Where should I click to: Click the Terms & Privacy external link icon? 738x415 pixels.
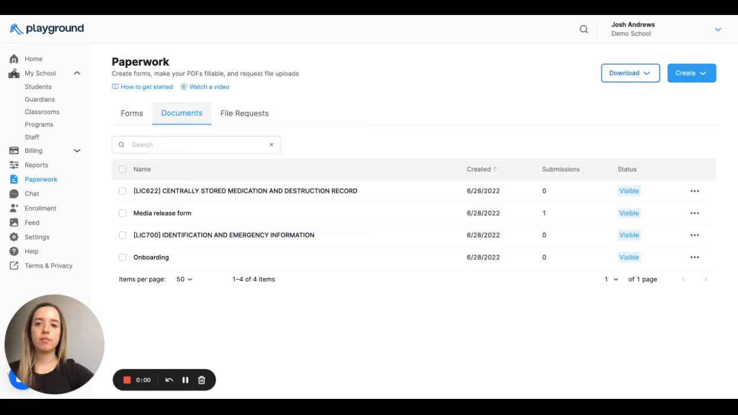pyautogui.click(x=14, y=266)
